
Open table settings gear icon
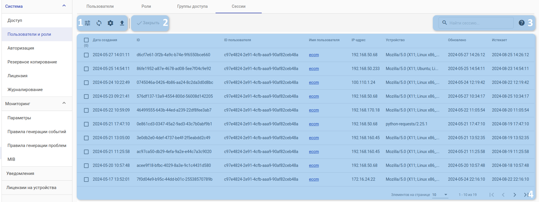[x=111, y=23]
